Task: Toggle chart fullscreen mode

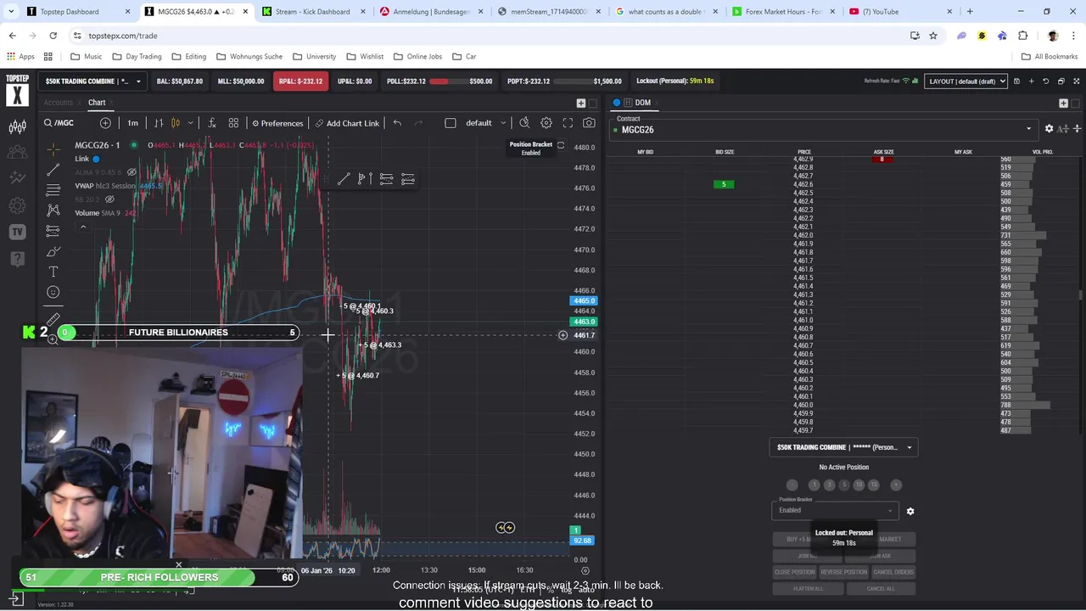Action: click(568, 123)
